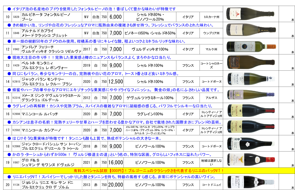Image resolution: width=295 pixels, height=190 pixels.
Task: Select the 20,000 price cell
Action: point(115,185)
